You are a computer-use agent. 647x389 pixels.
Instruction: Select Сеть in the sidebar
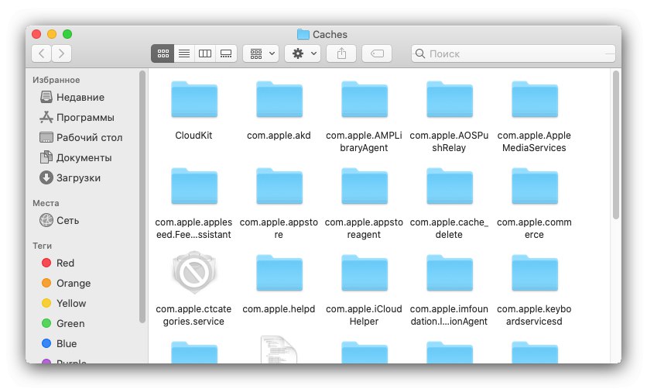(60, 221)
